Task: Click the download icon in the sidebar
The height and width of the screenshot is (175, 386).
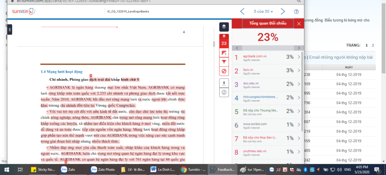Action: (x=224, y=83)
